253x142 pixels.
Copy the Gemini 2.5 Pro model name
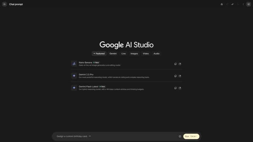point(176,76)
